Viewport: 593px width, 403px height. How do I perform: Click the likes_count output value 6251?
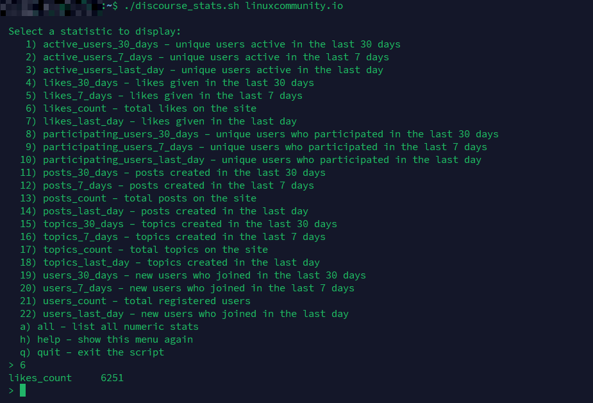tap(112, 378)
